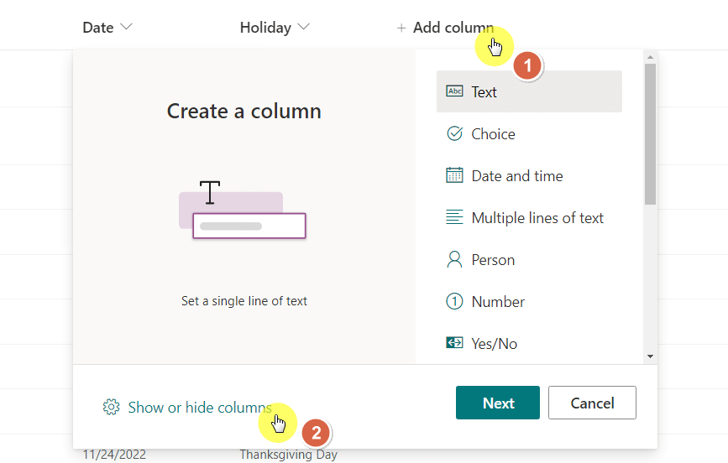Select the Text column type
The width and height of the screenshot is (728, 463).
tap(529, 91)
